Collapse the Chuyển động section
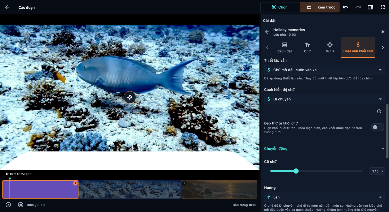Screen dimensions: 389x212 point(324,149)
